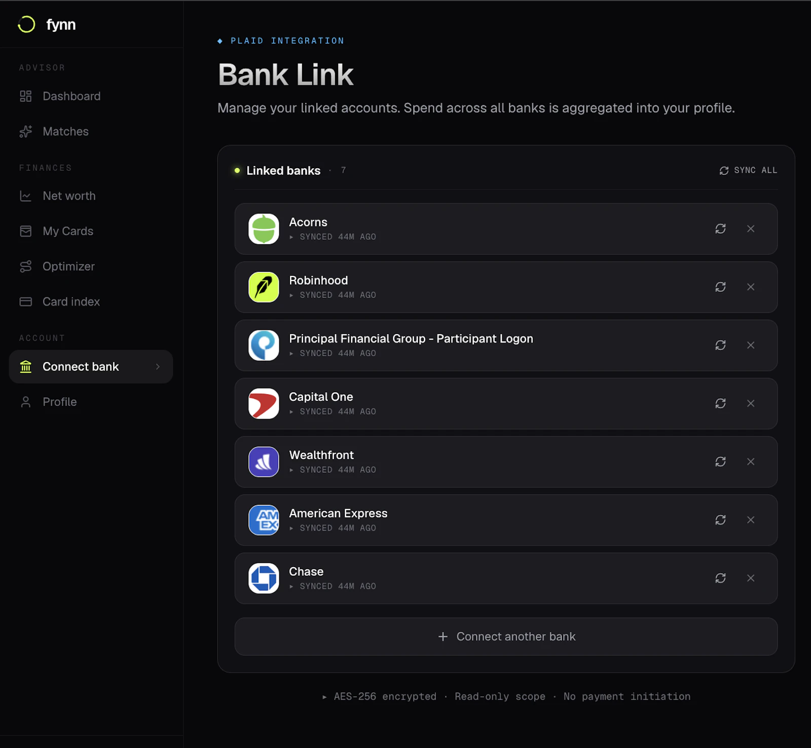Click 'SYNCED 44M AGO' under Chase
The image size is (811, 748).
338,586
